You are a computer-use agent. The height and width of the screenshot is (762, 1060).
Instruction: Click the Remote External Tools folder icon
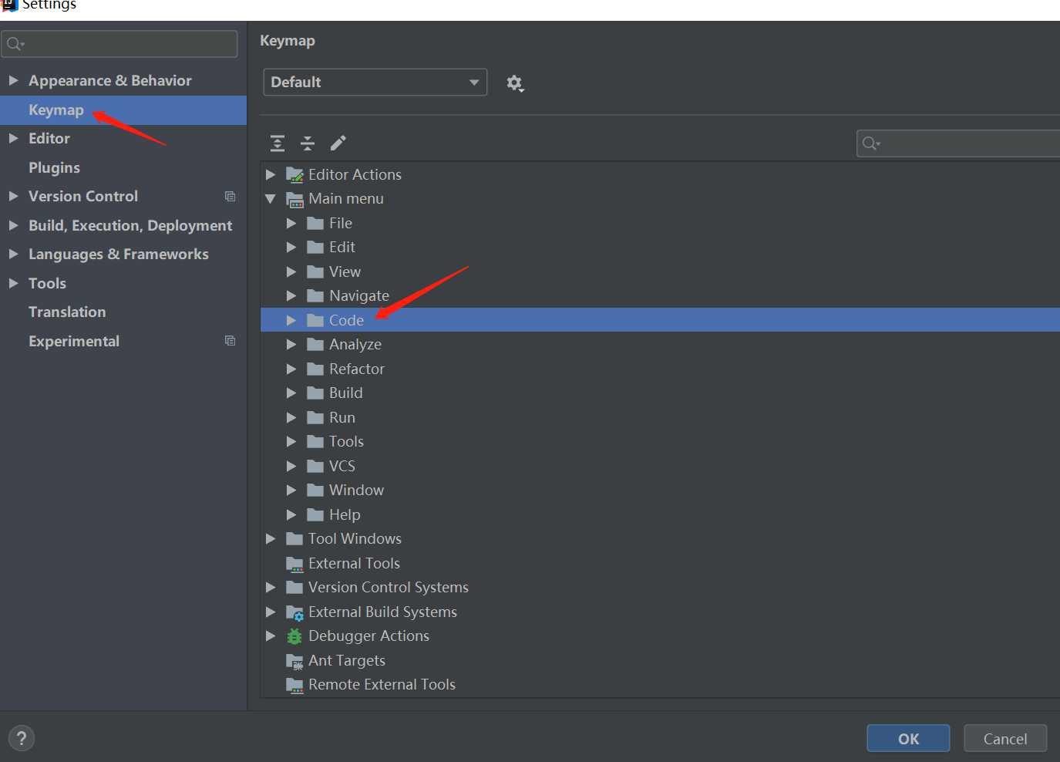pyautogui.click(x=294, y=685)
